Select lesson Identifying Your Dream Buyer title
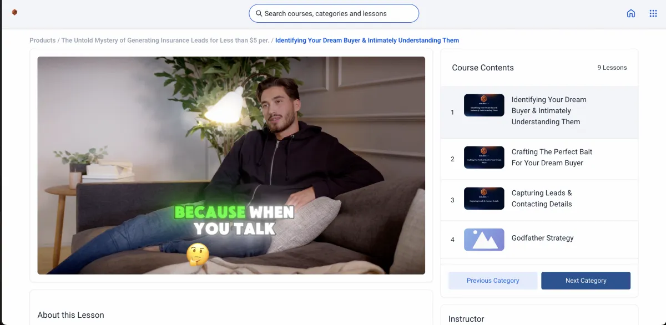The image size is (666, 325). [x=549, y=111]
